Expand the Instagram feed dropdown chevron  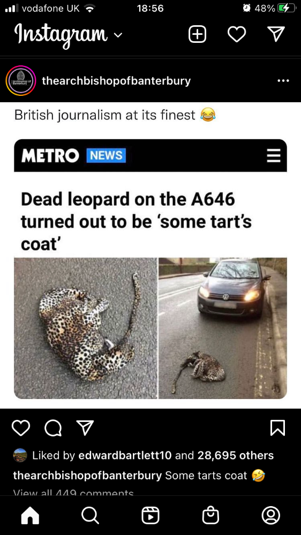(x=118, y=35)
